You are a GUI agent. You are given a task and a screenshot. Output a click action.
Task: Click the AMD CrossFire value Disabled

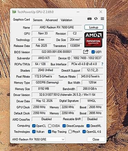point(46,119)
